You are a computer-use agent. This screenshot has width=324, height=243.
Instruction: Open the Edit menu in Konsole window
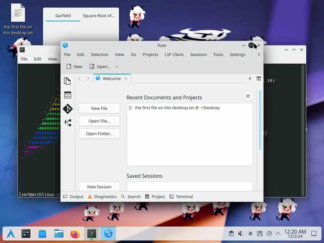(37, 59)
